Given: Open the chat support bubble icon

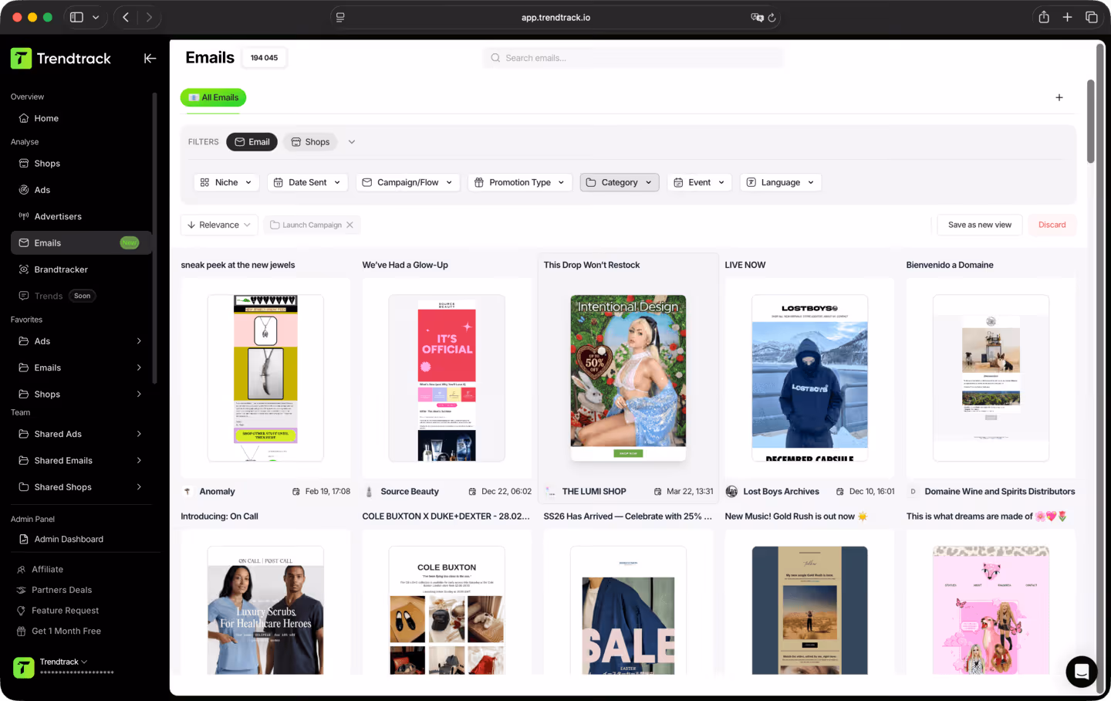Looking at the screenshot, I should (1082, 671).
